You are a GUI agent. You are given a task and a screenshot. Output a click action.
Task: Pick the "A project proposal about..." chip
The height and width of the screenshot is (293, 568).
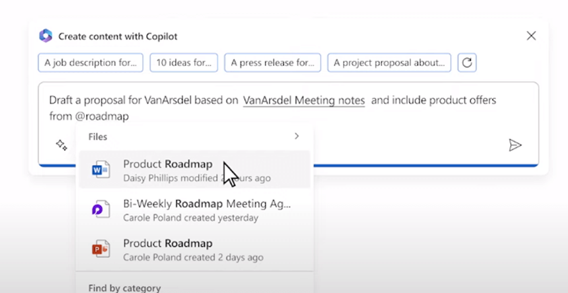click(389, 63)
